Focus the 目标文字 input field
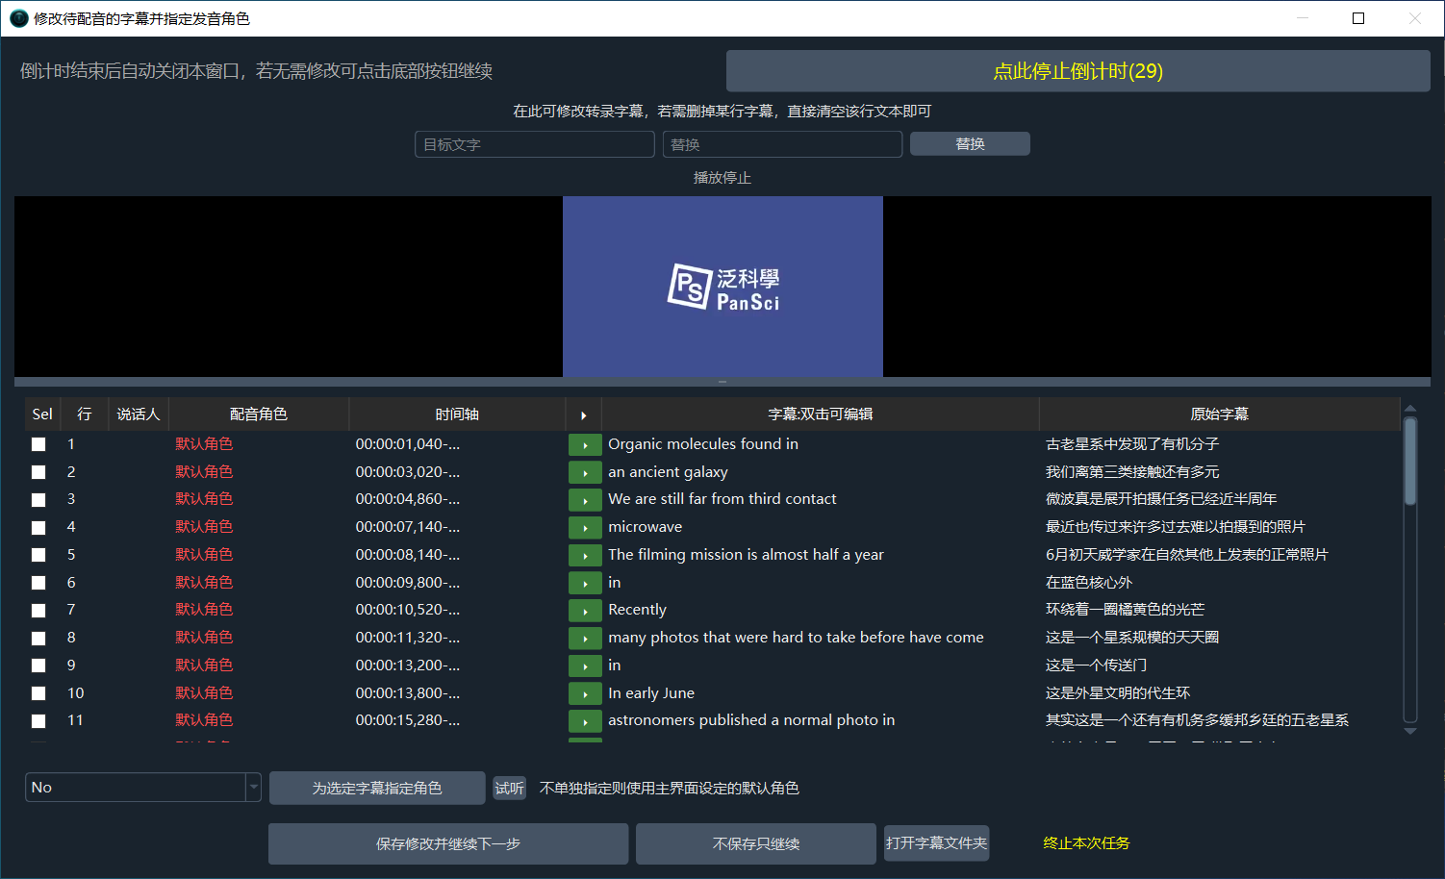 pos(535,144)
